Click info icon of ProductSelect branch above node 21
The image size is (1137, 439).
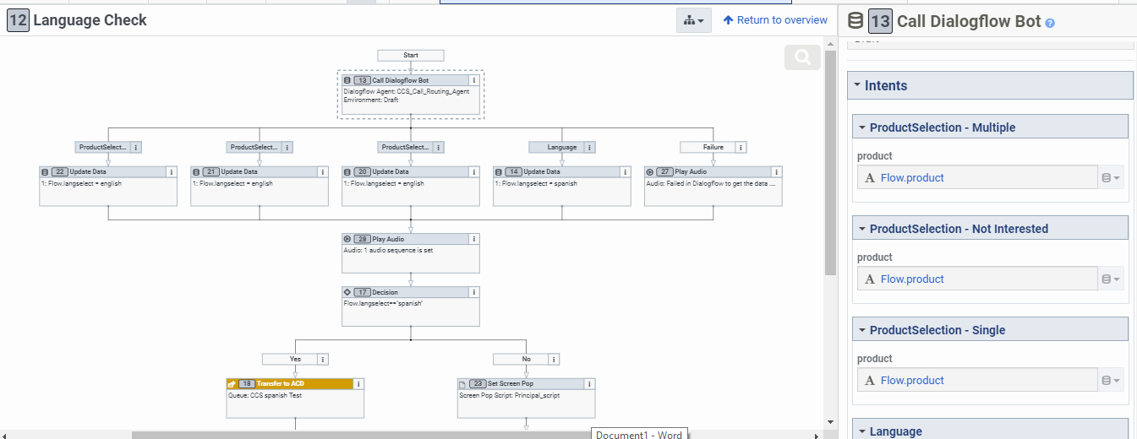[287, 147]
